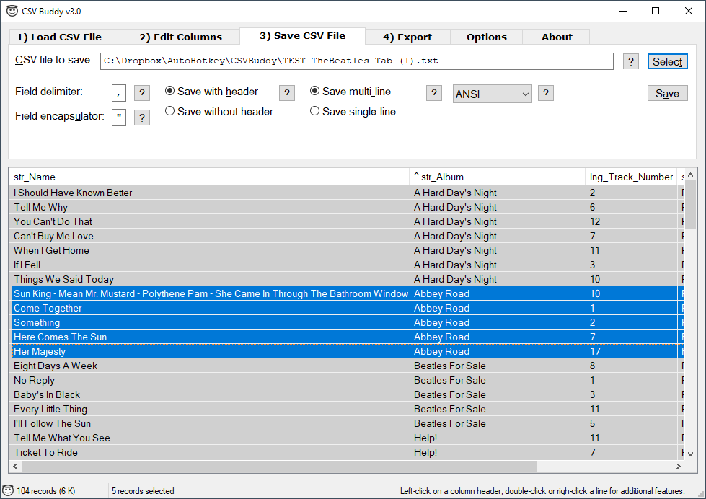Open the About tab
The height and width of the screenshot is (499, 706).
click(557, 37)
